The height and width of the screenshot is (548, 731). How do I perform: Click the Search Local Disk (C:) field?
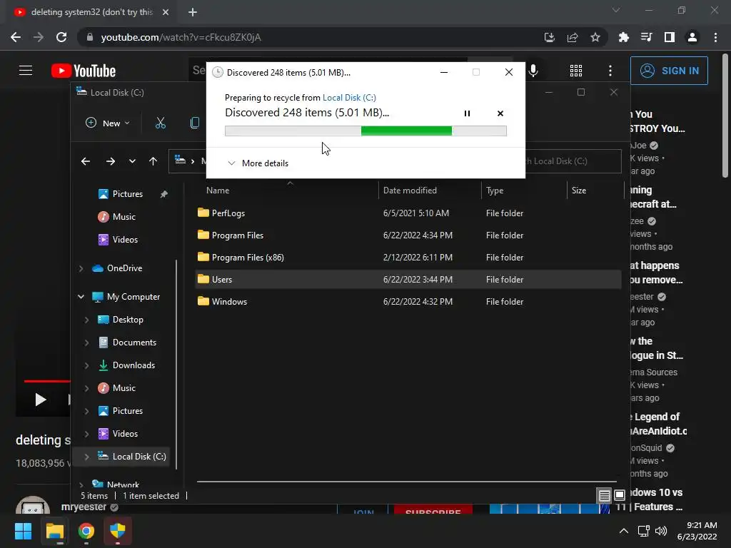pos(573,161)
